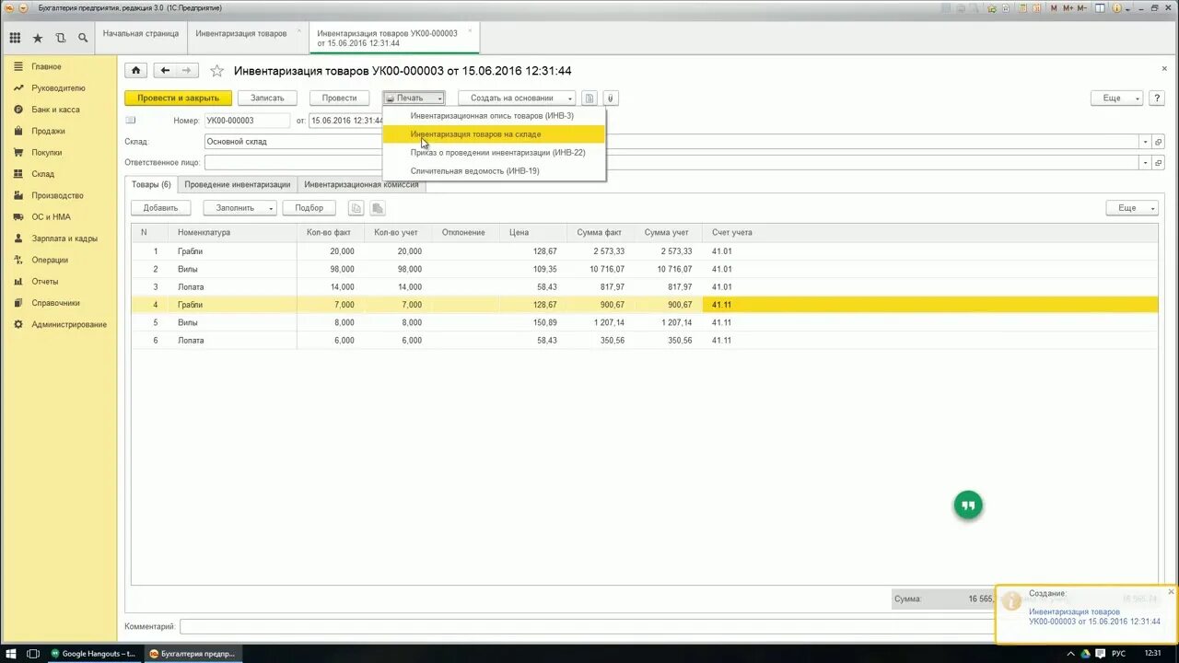This screenshot has height=663, width=1179.
Task: Open the Ответственное лицо record with open icon
Action: 1158,163
